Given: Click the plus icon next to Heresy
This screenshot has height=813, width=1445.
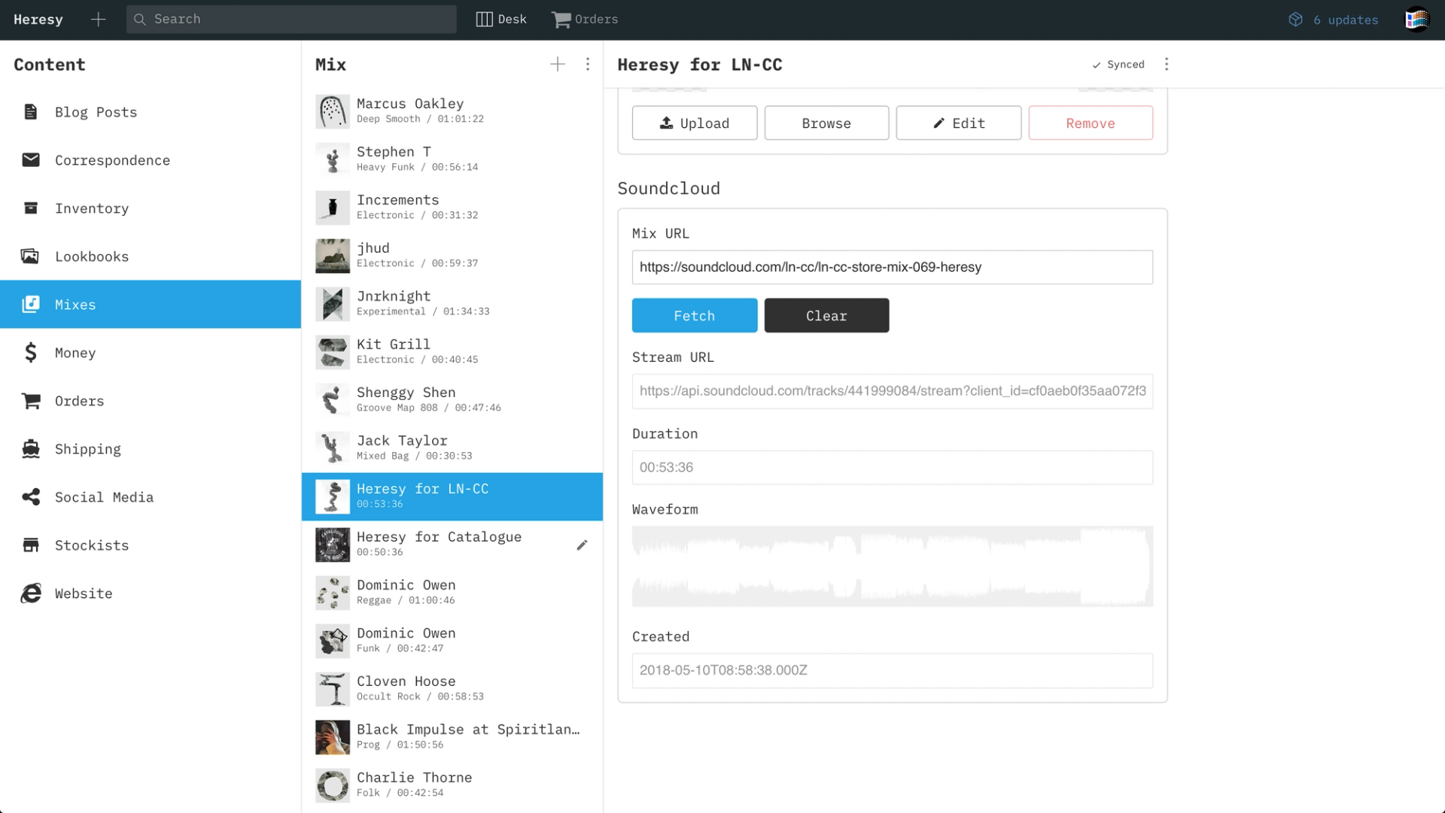Looking at the screenshot, I should pos(98,20).
